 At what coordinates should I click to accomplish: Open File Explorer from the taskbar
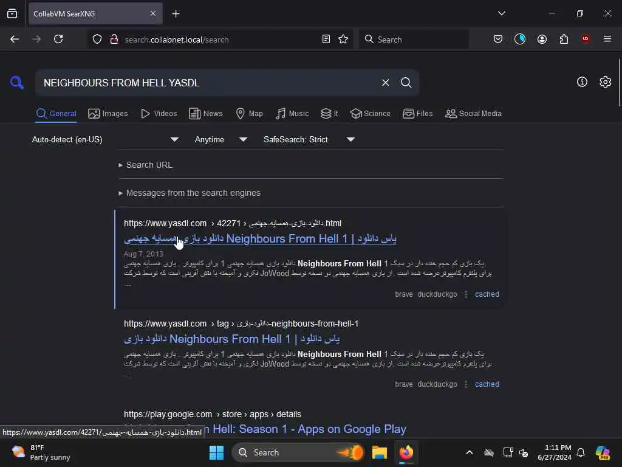[x=379, y=452]
